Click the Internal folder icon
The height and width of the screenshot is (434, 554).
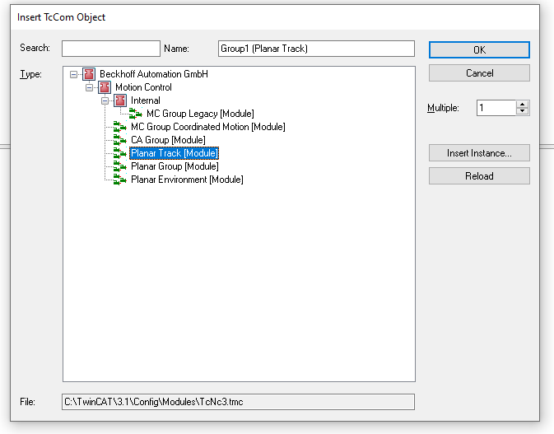[x=120, y=100]
